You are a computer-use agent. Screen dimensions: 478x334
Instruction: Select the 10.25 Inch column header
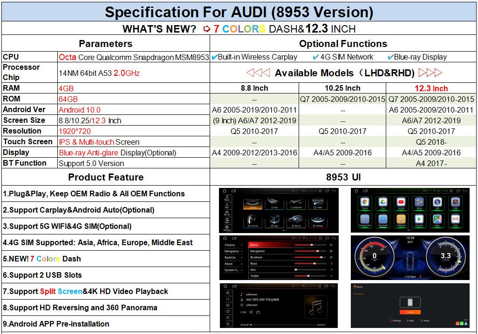coord(342,88)
